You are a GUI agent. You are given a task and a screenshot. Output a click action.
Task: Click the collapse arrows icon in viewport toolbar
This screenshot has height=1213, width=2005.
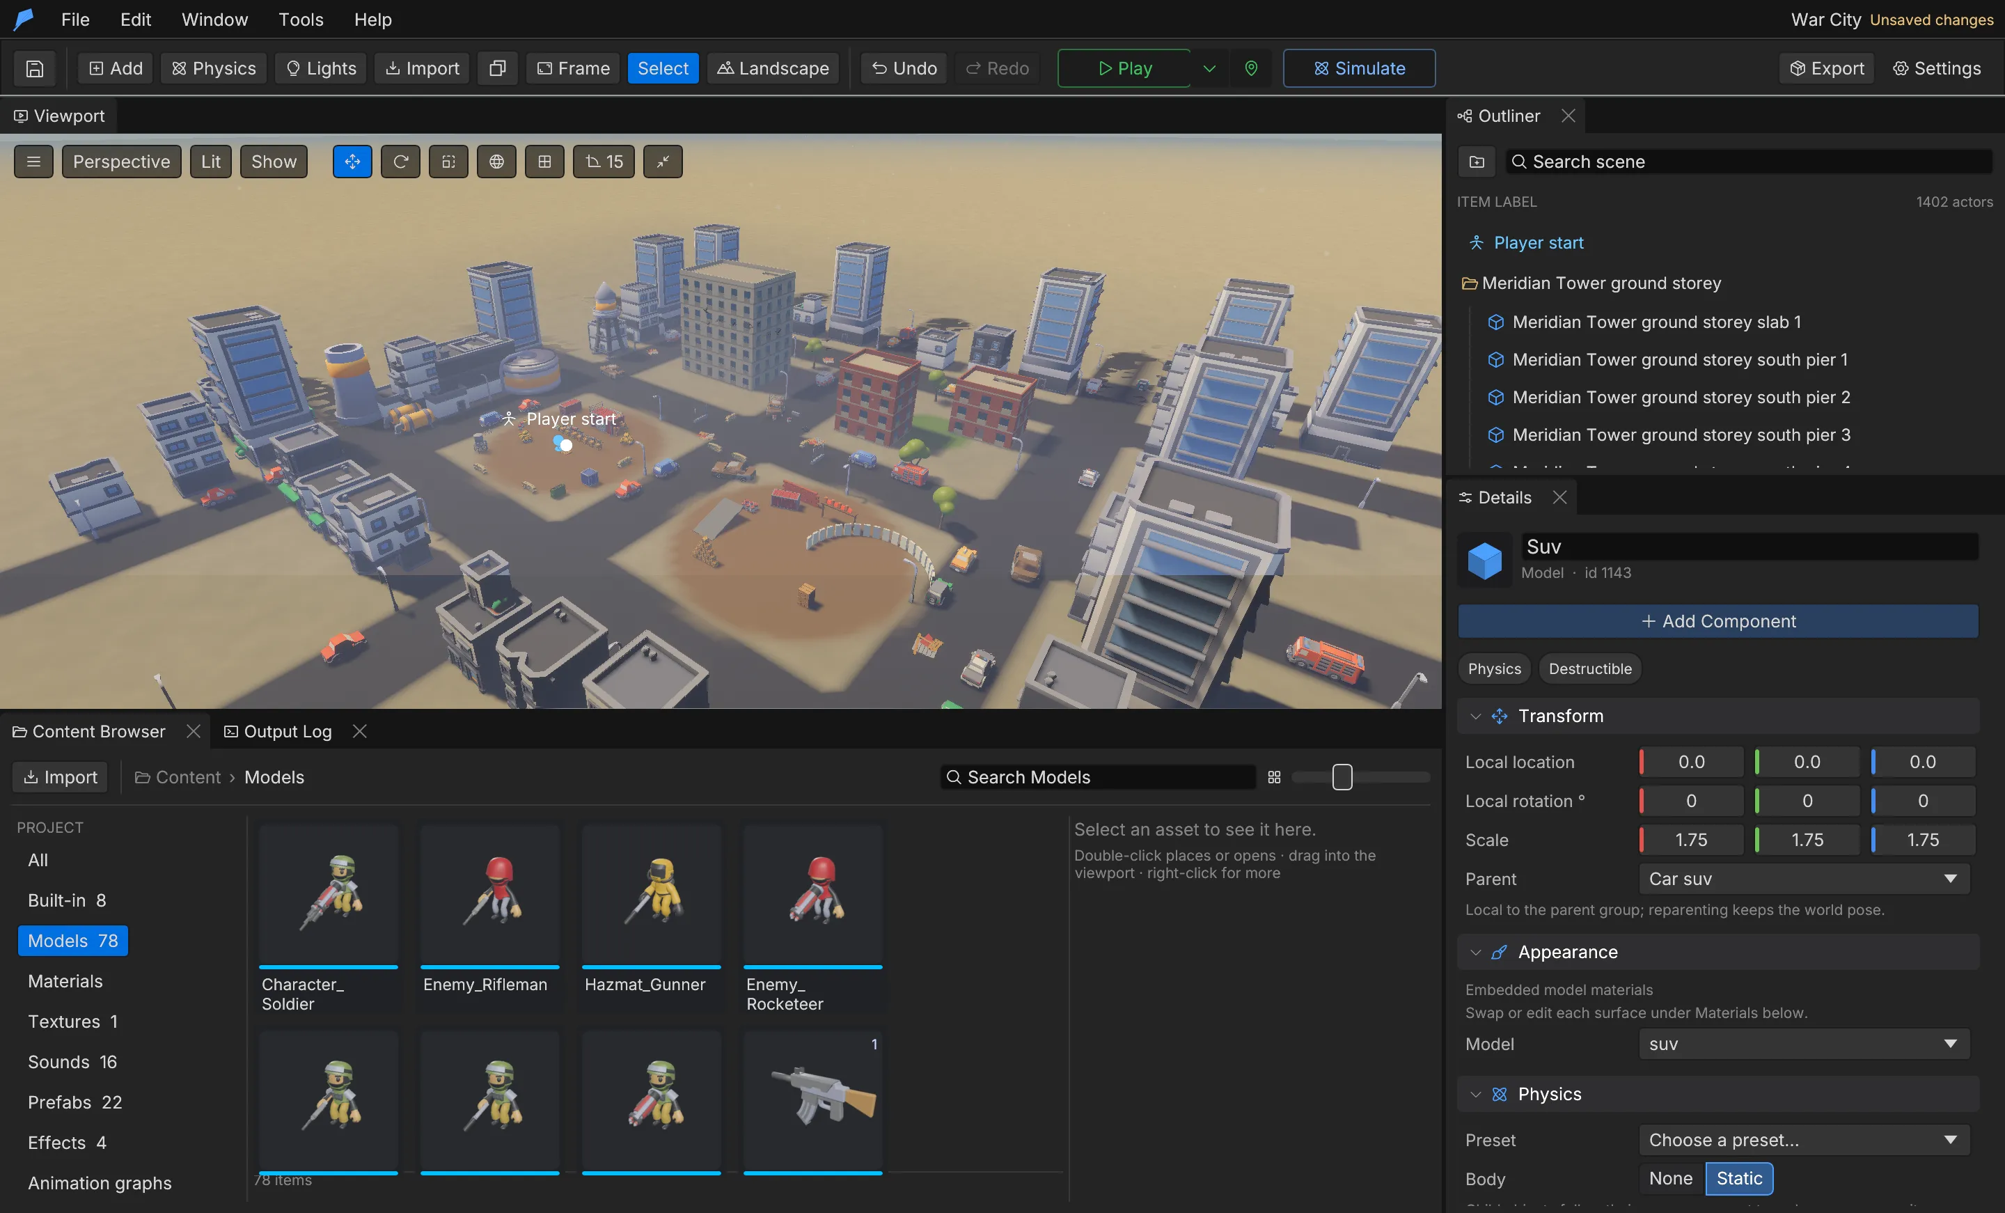point(663,161)
